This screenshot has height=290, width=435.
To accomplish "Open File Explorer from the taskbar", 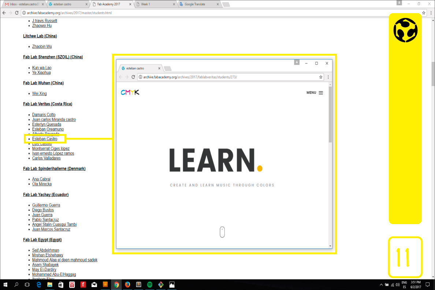I will coord(50,285).
